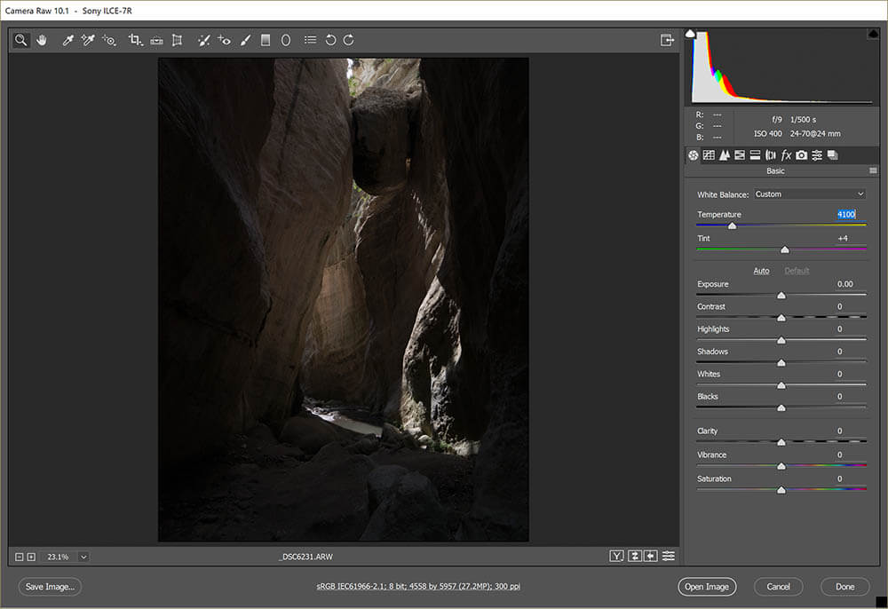This screenshot has width=888, height=609.
Task: Select the White Balance eyedropper tool
Action: (67, 39)
